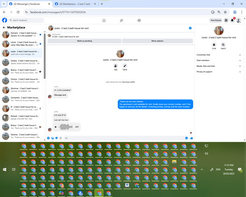The height and width of the screenshot is (197, 246).
Task: Open the account profile avatar menu
Action: pyautogui.click(x=239, y=20)
